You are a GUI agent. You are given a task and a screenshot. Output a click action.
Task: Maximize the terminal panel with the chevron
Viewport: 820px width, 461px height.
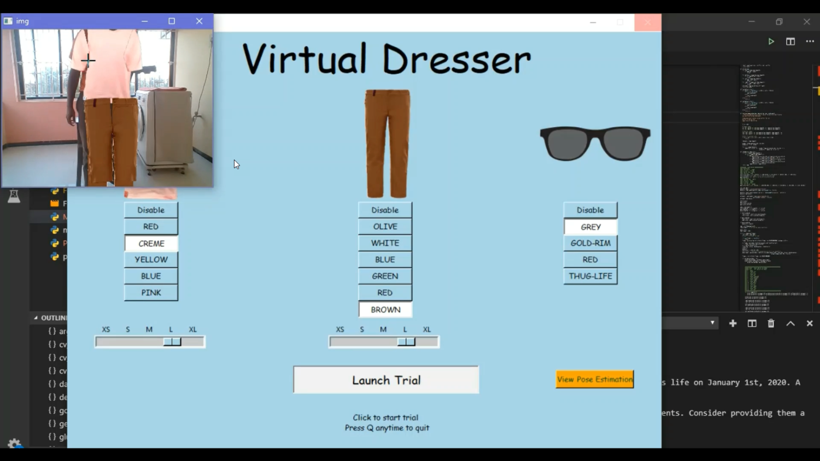click(x=790, y=323)
